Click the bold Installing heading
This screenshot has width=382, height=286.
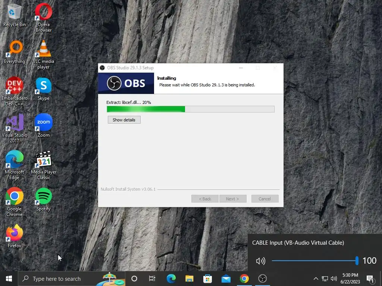pyautogui.click(x=167, y=78)
